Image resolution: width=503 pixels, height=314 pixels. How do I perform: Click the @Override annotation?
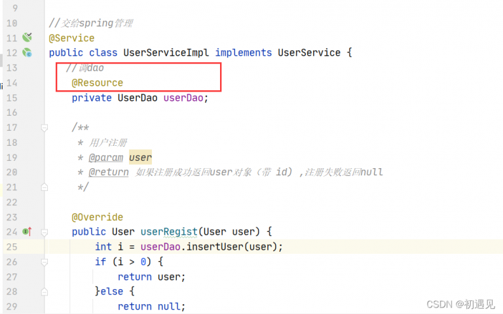97,217
